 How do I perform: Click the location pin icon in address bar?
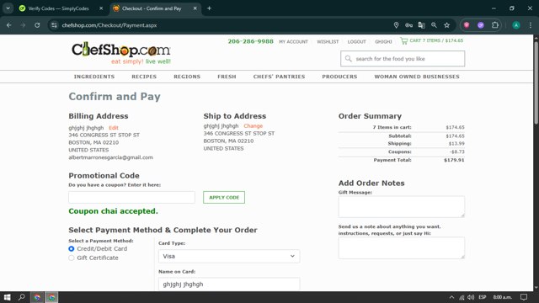(396, 25)
